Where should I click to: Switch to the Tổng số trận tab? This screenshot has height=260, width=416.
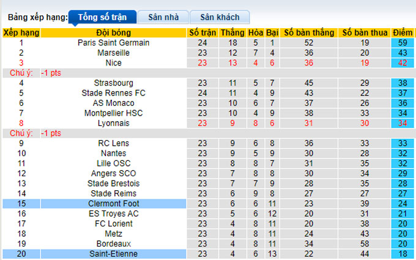(x=102, y=17)
